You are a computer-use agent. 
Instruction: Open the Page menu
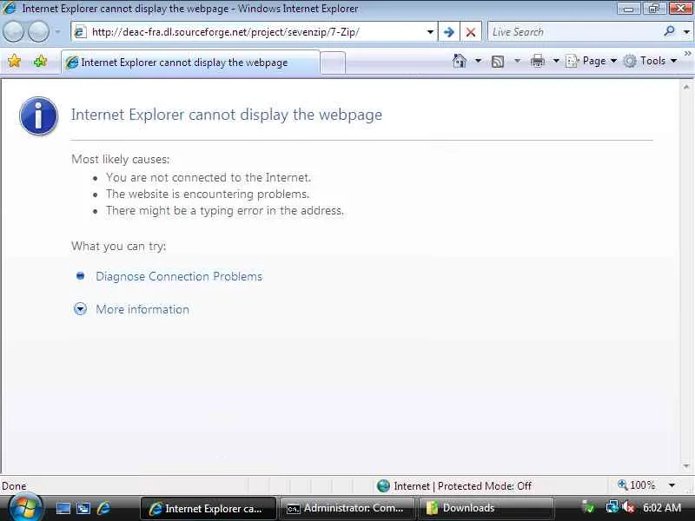[592, 61]
